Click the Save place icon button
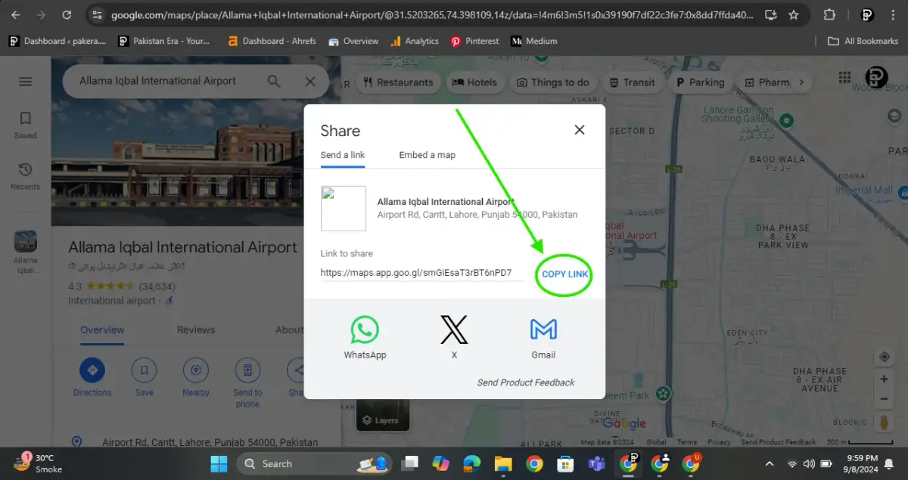Viewport: 908px width, 480px height. pyautogui.click(x=144, y=370)
